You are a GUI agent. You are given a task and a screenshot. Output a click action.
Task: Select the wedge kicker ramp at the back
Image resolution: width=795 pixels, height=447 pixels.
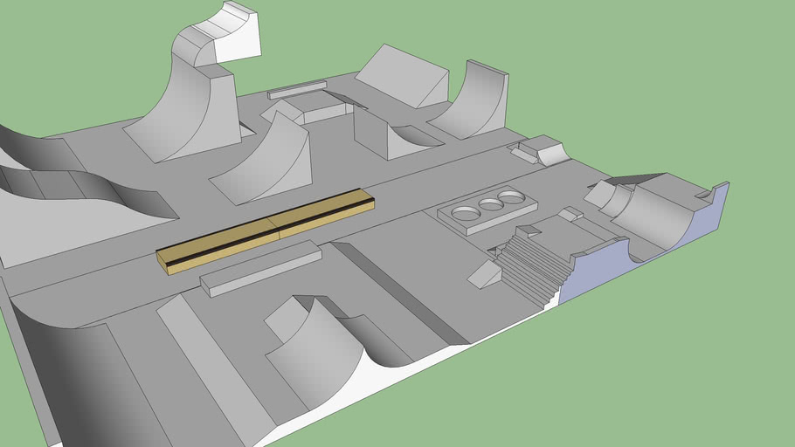pyautogui.click(x=402, y=77)
